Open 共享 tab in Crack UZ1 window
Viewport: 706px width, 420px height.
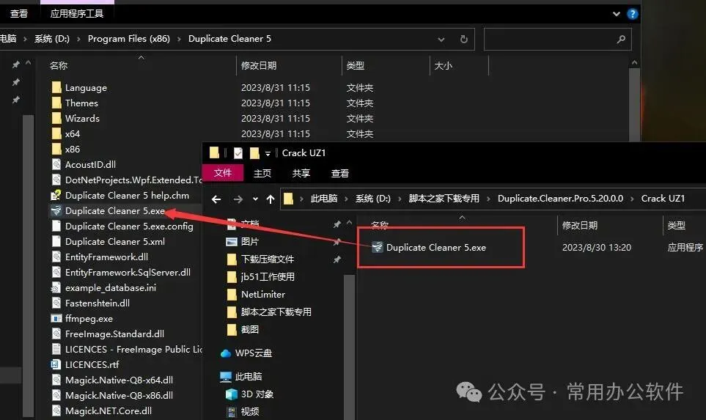pos(301,173)
